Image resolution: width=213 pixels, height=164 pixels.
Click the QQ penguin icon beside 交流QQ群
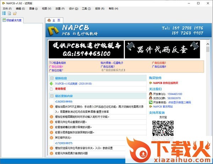tap(151, 98)
